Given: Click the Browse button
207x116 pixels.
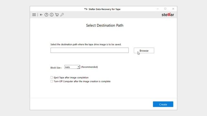Looking at the screenshot, I should pyautogui.click(x=144, y=51).
